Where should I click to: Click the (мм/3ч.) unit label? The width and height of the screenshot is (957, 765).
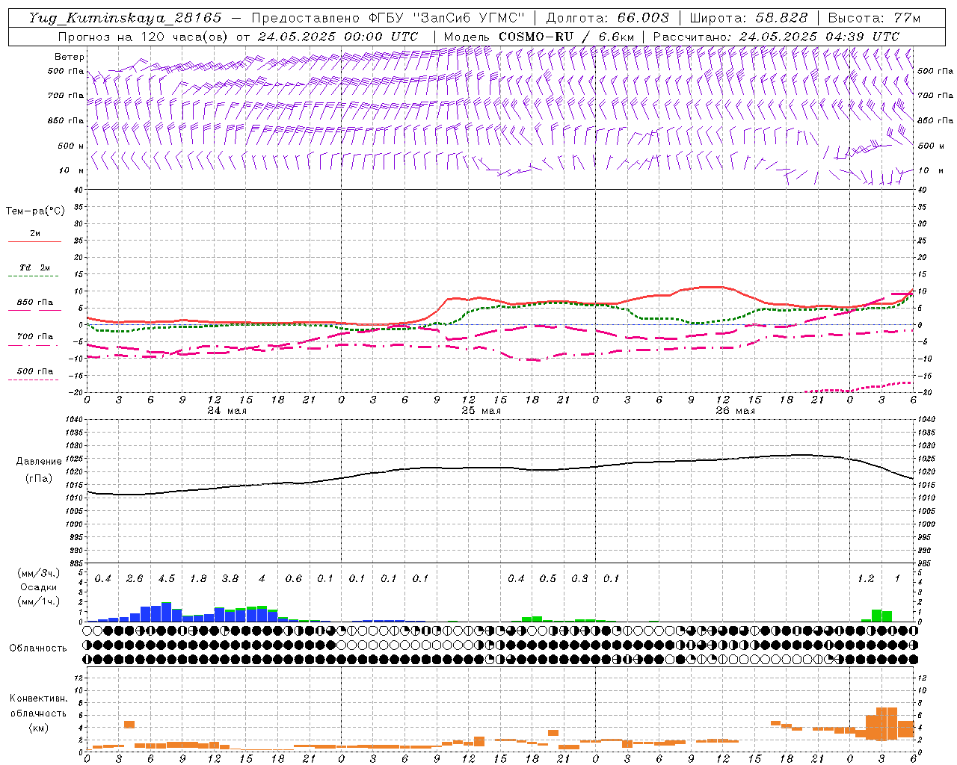pyautogui.click(x=39, y=573)
